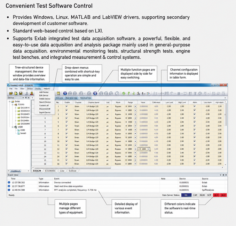Select the Serial0 tree item

click(x=23, y=133)
